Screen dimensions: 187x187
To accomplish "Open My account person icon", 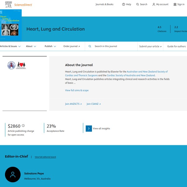I will [154, 4].
